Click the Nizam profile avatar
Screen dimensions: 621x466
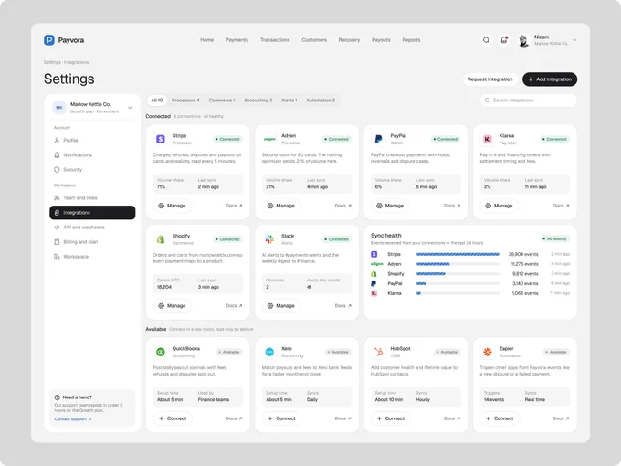[x=523, y=40]
